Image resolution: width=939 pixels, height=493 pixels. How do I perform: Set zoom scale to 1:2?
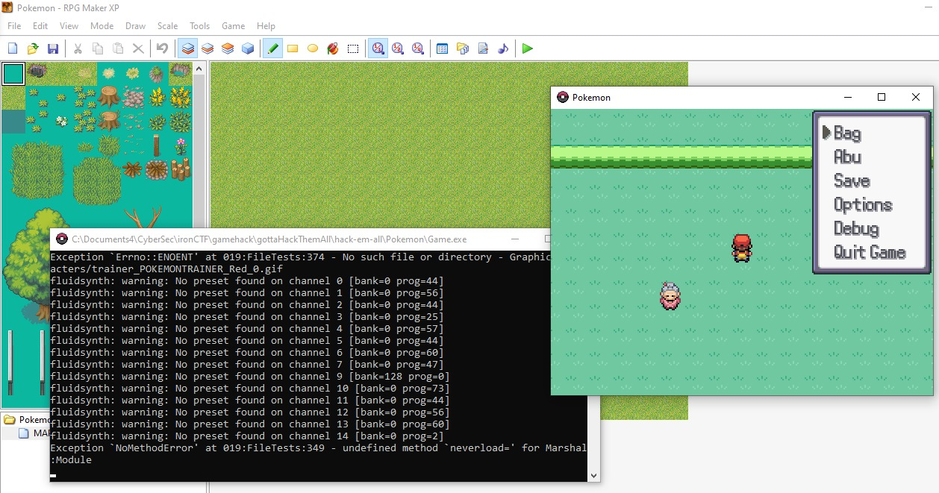pos(398,48)
